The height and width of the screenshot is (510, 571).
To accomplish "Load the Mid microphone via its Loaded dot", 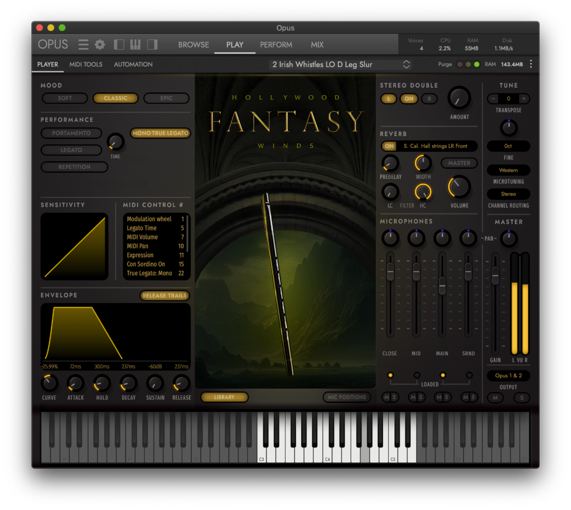I will tap(417, 375).
